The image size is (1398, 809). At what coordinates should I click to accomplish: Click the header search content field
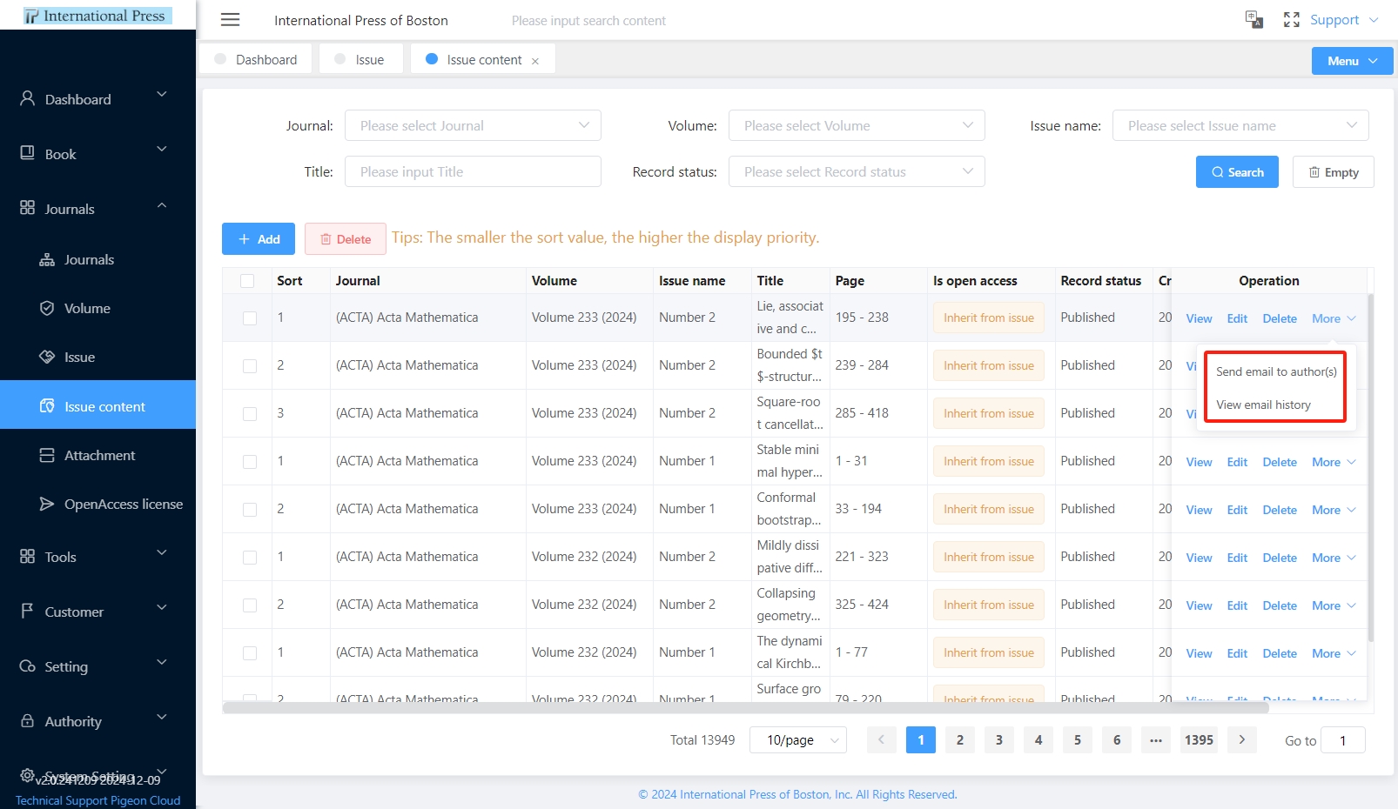point(588,20)
